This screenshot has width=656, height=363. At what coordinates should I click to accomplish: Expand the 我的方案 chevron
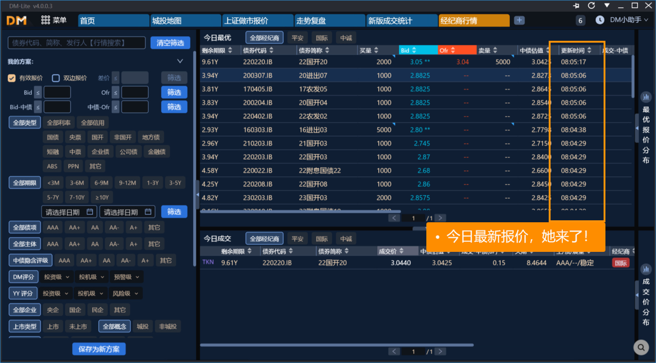point(180,61)
